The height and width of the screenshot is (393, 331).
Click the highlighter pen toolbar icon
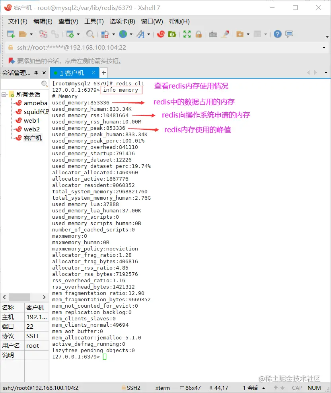(225, 34)
